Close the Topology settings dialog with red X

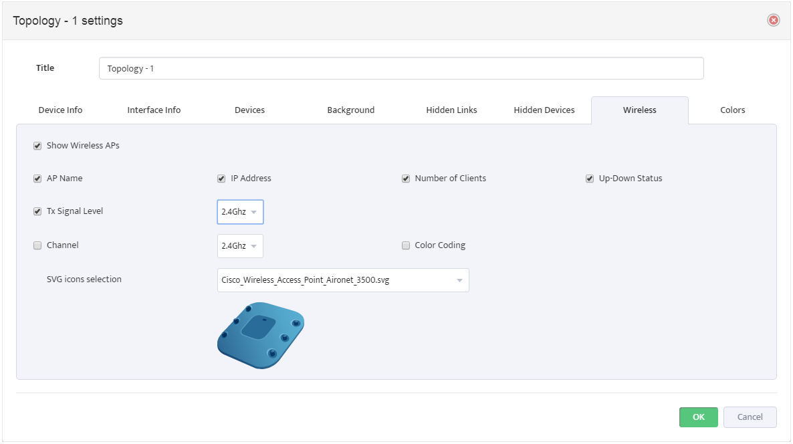point(774,19)
